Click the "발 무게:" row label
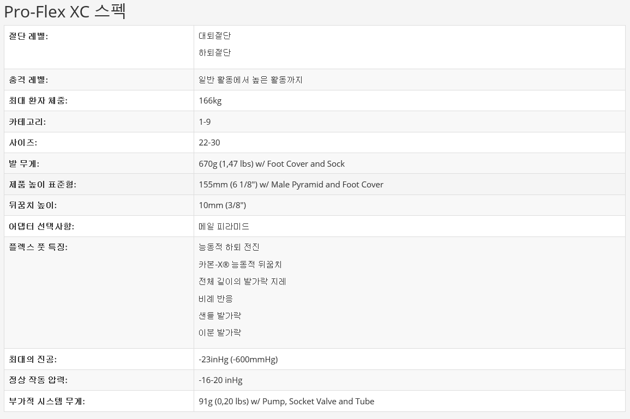 pyautogui.click(x=25, y=164)
